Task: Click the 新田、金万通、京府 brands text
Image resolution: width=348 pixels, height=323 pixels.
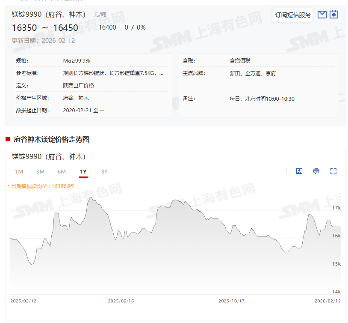Action: (253, 73)
